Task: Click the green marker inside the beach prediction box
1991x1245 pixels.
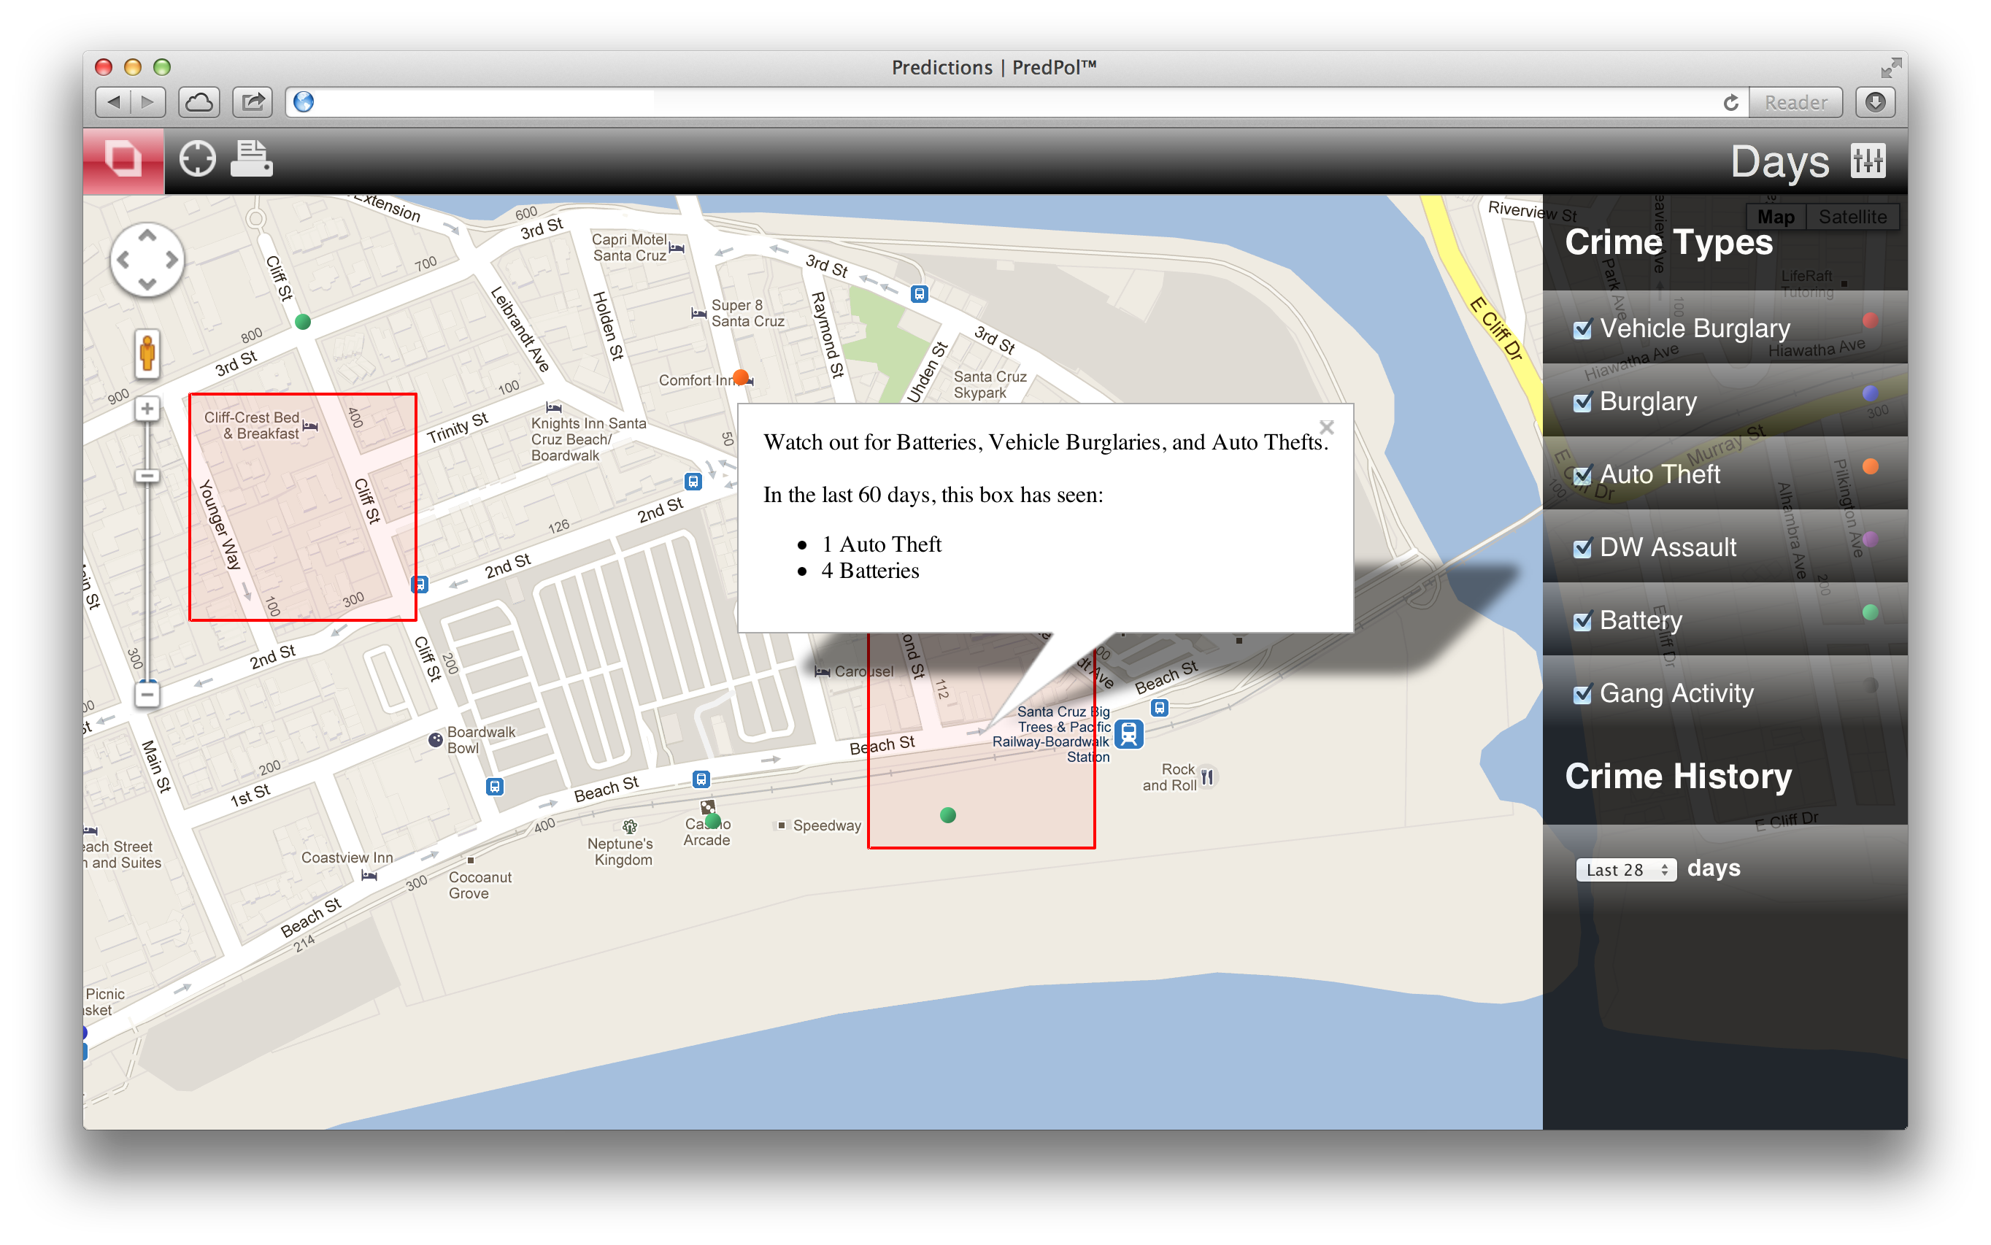Action: point(948,815)
